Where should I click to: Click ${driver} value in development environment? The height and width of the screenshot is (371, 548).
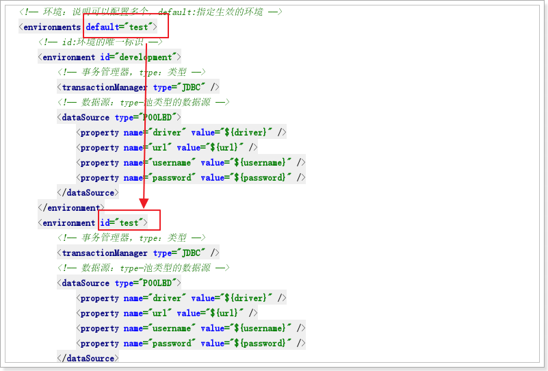click(246, 133)
